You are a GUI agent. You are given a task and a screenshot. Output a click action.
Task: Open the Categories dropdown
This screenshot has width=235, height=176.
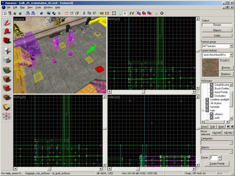(x=231, y=143)
